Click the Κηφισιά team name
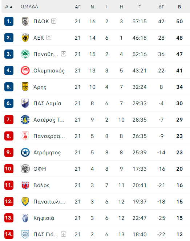190x241 pixels. (44, 218)
